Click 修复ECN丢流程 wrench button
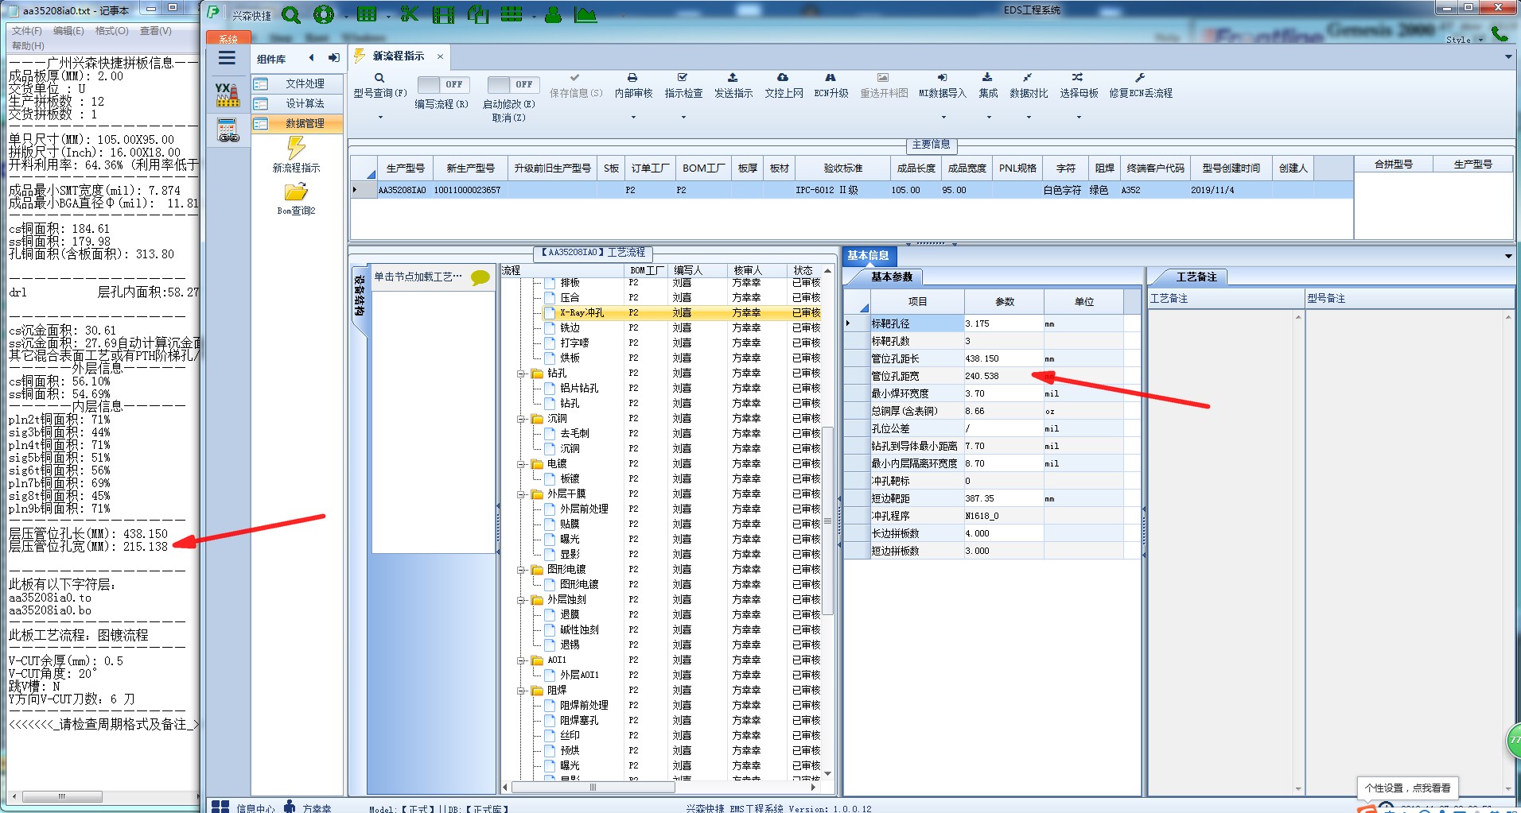 [x=1141, y=86]
